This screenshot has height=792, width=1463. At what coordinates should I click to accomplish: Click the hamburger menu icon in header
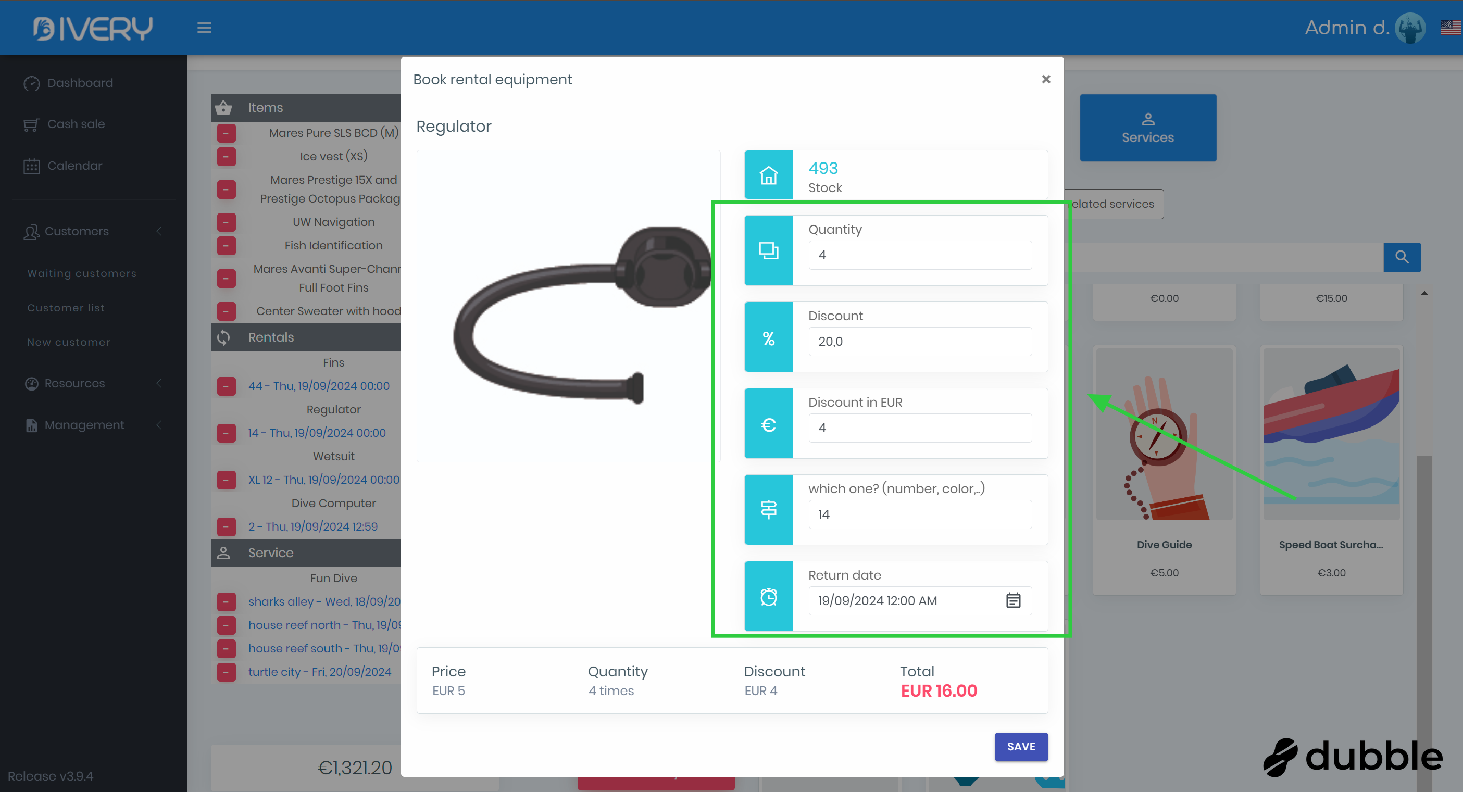click(x=204, y=28)
